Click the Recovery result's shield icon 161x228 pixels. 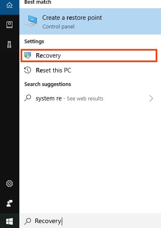point(28,56)
